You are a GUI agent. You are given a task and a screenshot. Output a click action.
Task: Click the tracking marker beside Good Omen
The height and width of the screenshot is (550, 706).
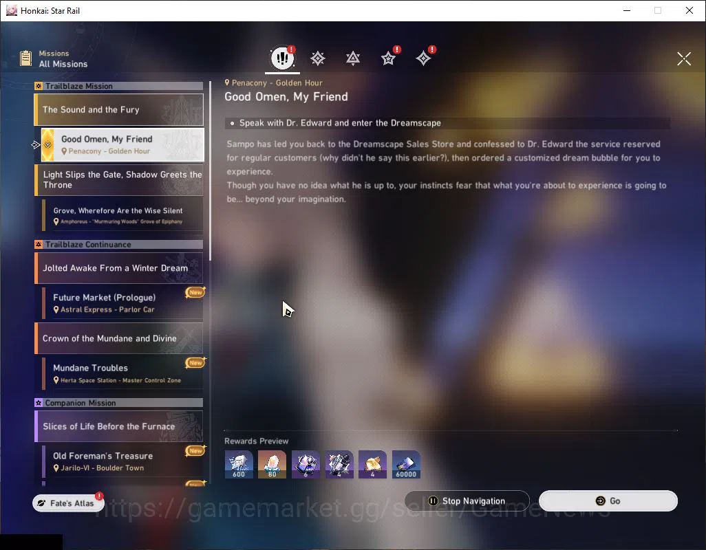[x=36, y=145]
